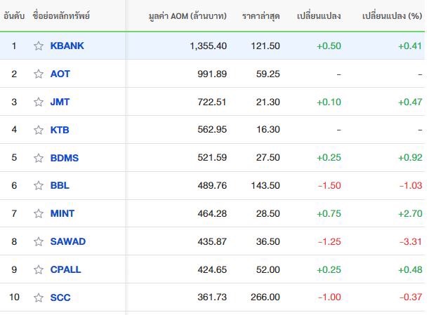Sort by มูลค่า AOM (ล้านบาท) column
The image size is (436, 315).
[x=186, y=15]
